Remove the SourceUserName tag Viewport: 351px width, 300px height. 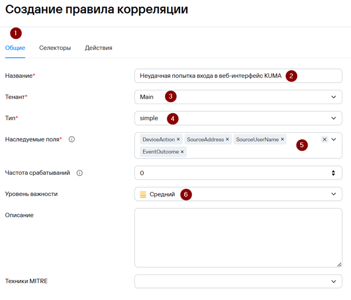[282, 139]
